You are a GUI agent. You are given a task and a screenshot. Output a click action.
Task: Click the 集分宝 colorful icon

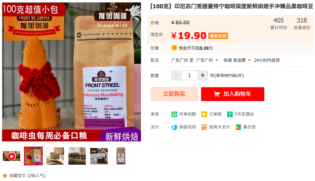coord(238,127)
